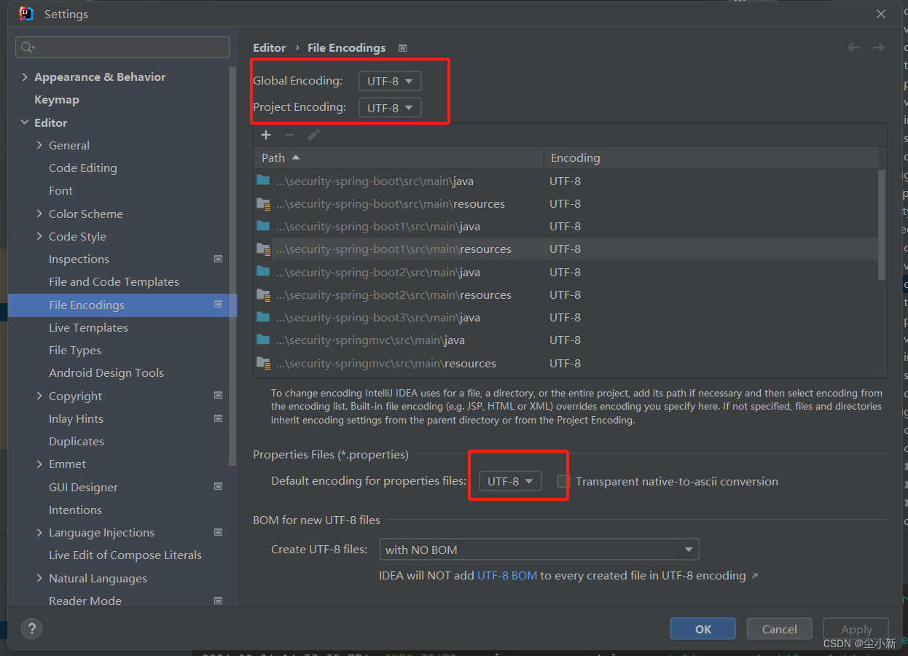Click the search magnifier icon in settings
Image resolution: width=908 pixels, height=656 pixels.
[27, 47]
